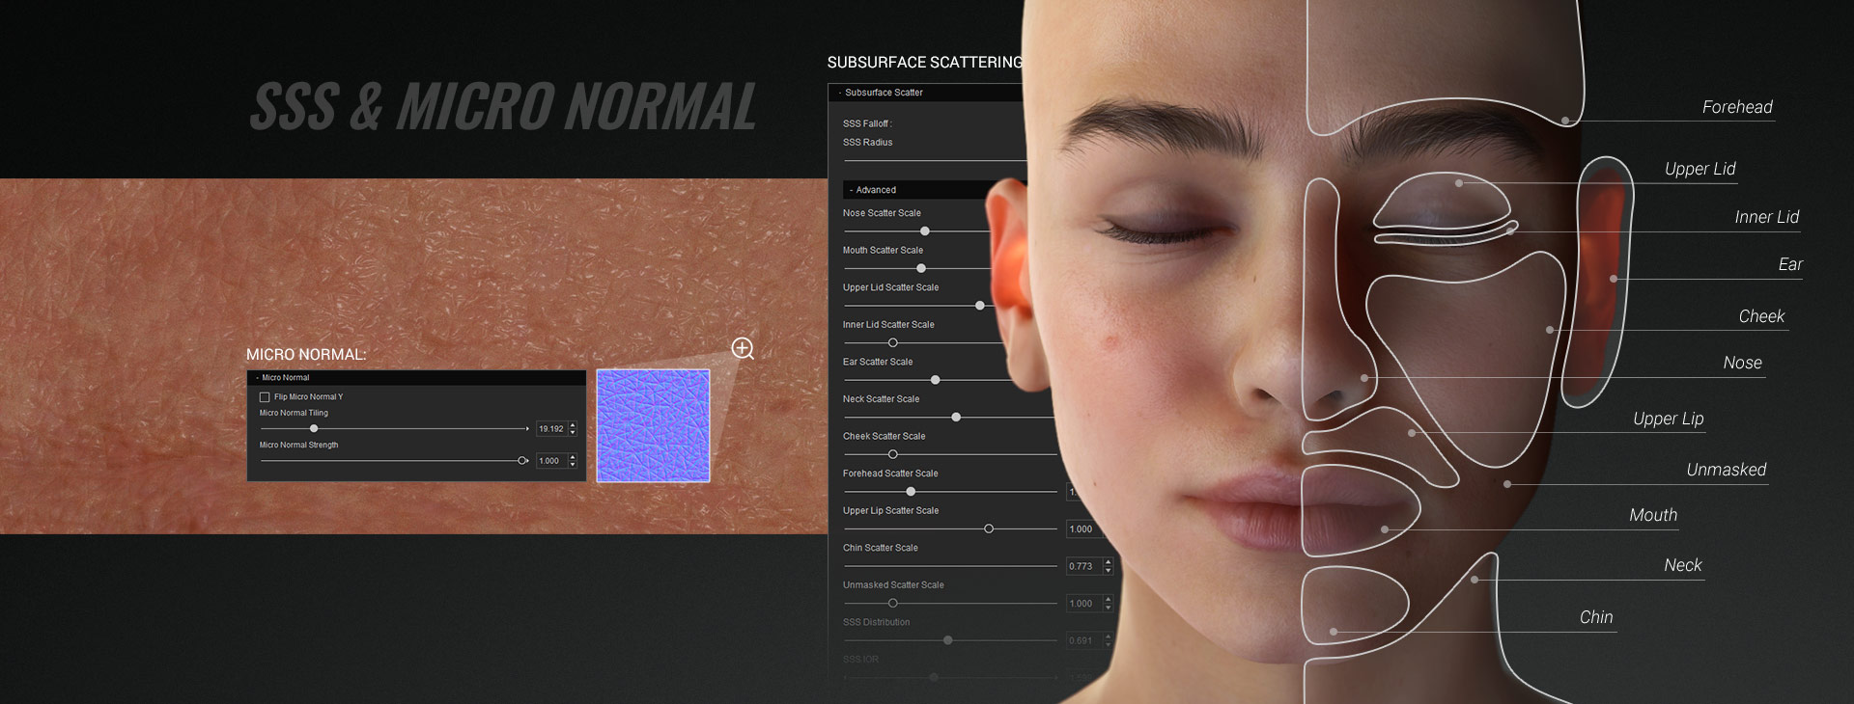The image size is (1854, 704).
Task: Click the Micro Normal Tiling label
Action: tap(294, 413)
